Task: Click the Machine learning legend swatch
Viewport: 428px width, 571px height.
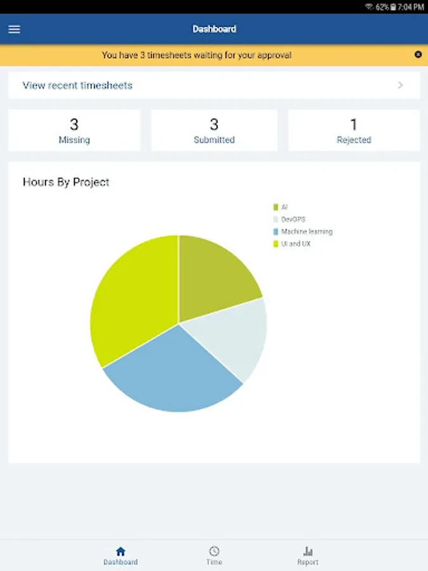Action: click(276, 232)
